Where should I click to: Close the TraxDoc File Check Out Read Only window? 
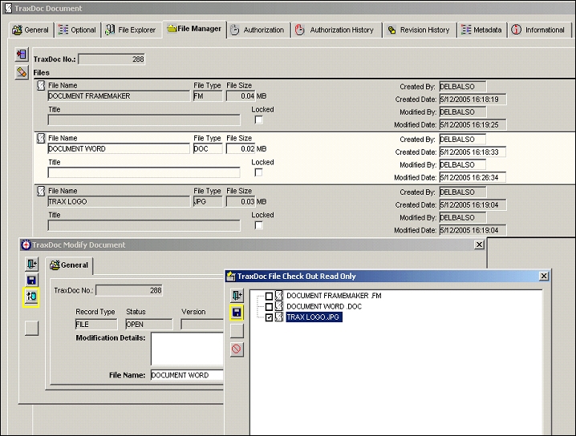(x=544, y=276)
